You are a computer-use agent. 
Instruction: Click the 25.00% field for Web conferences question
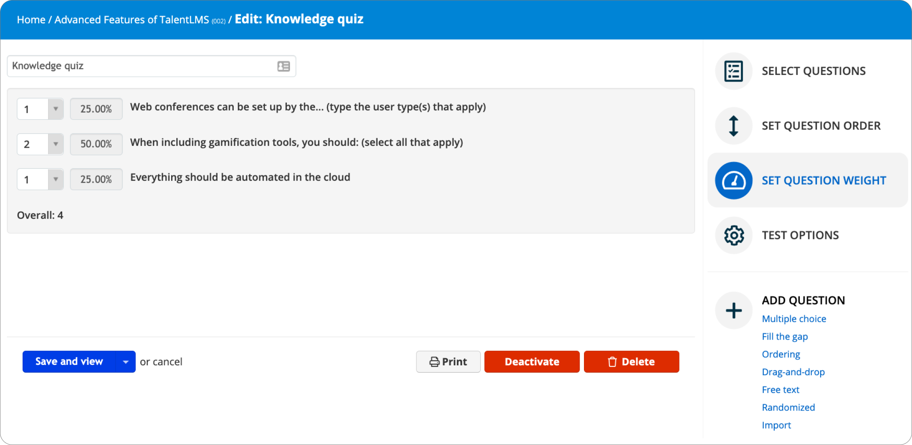point(96,109)
